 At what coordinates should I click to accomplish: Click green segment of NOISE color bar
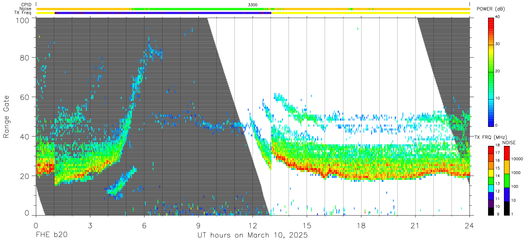click(x=507, y=181)
